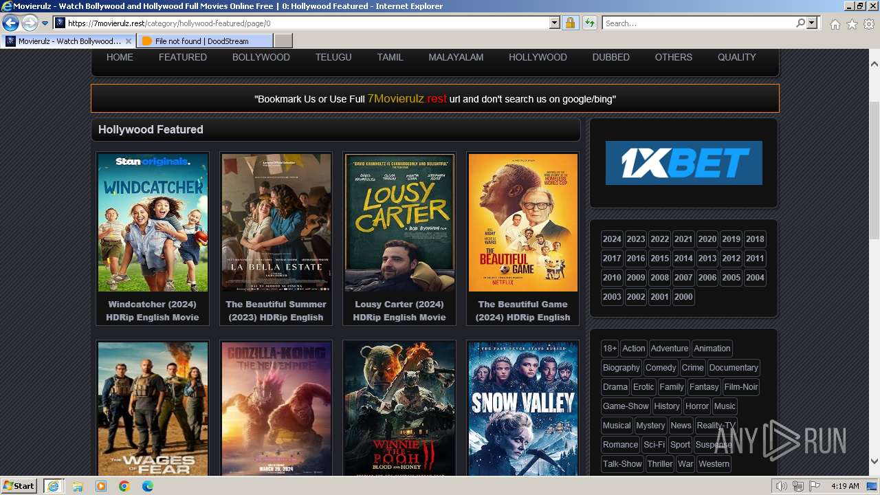
Task: Click the 7Movierulz.rest bookmark link
Action: coord(407,98)
